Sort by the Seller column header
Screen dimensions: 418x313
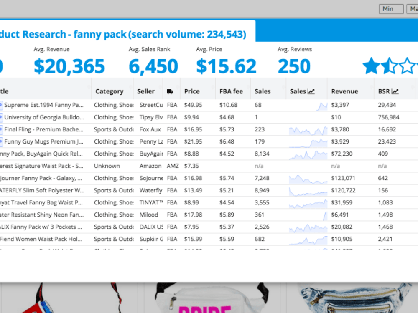146,91
